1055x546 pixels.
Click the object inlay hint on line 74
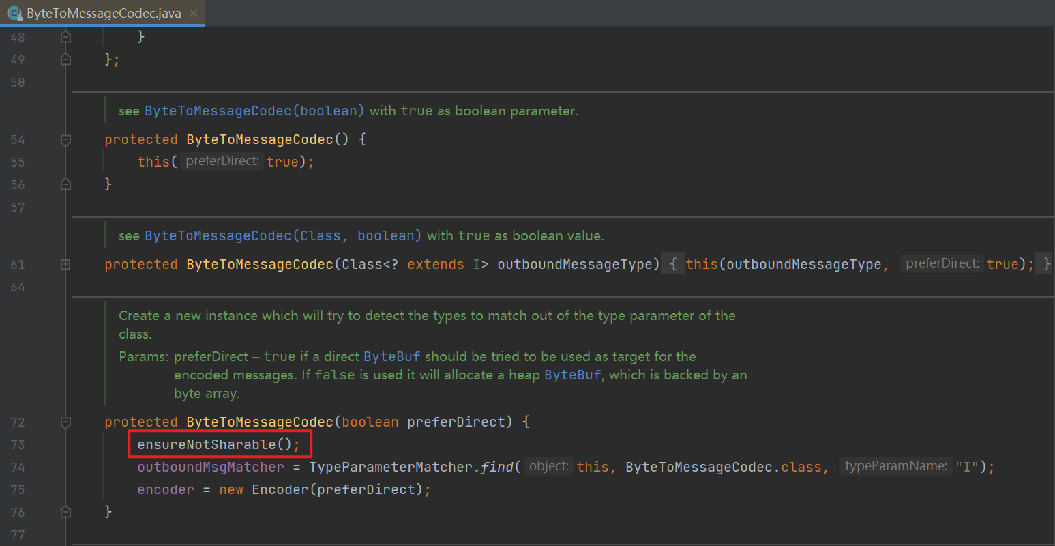point(548,466)
